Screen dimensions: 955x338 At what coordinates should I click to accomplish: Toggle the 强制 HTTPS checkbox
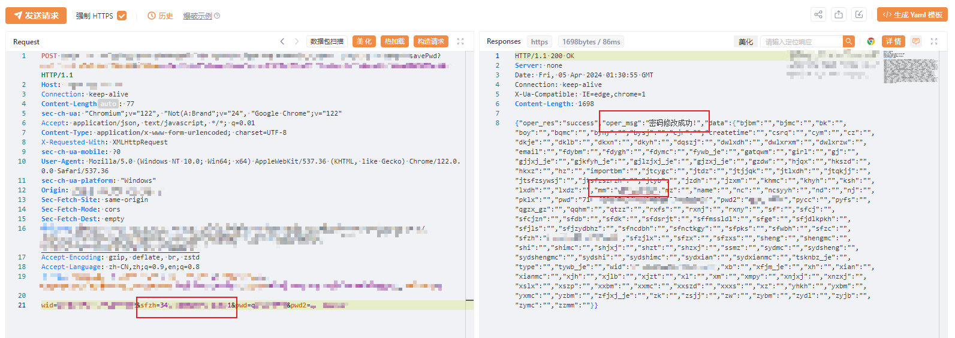coord(122,16)
